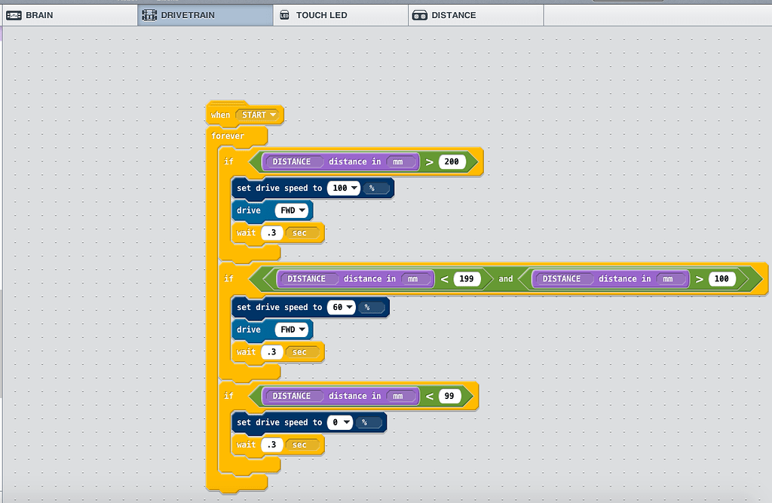The image size is (772, 503).
Task: Open the 60 speed value selector
Action: pyautogui.click(x=341, y=307)
